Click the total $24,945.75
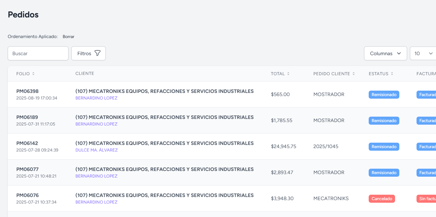436x217 pixels. tap(284, 146)
